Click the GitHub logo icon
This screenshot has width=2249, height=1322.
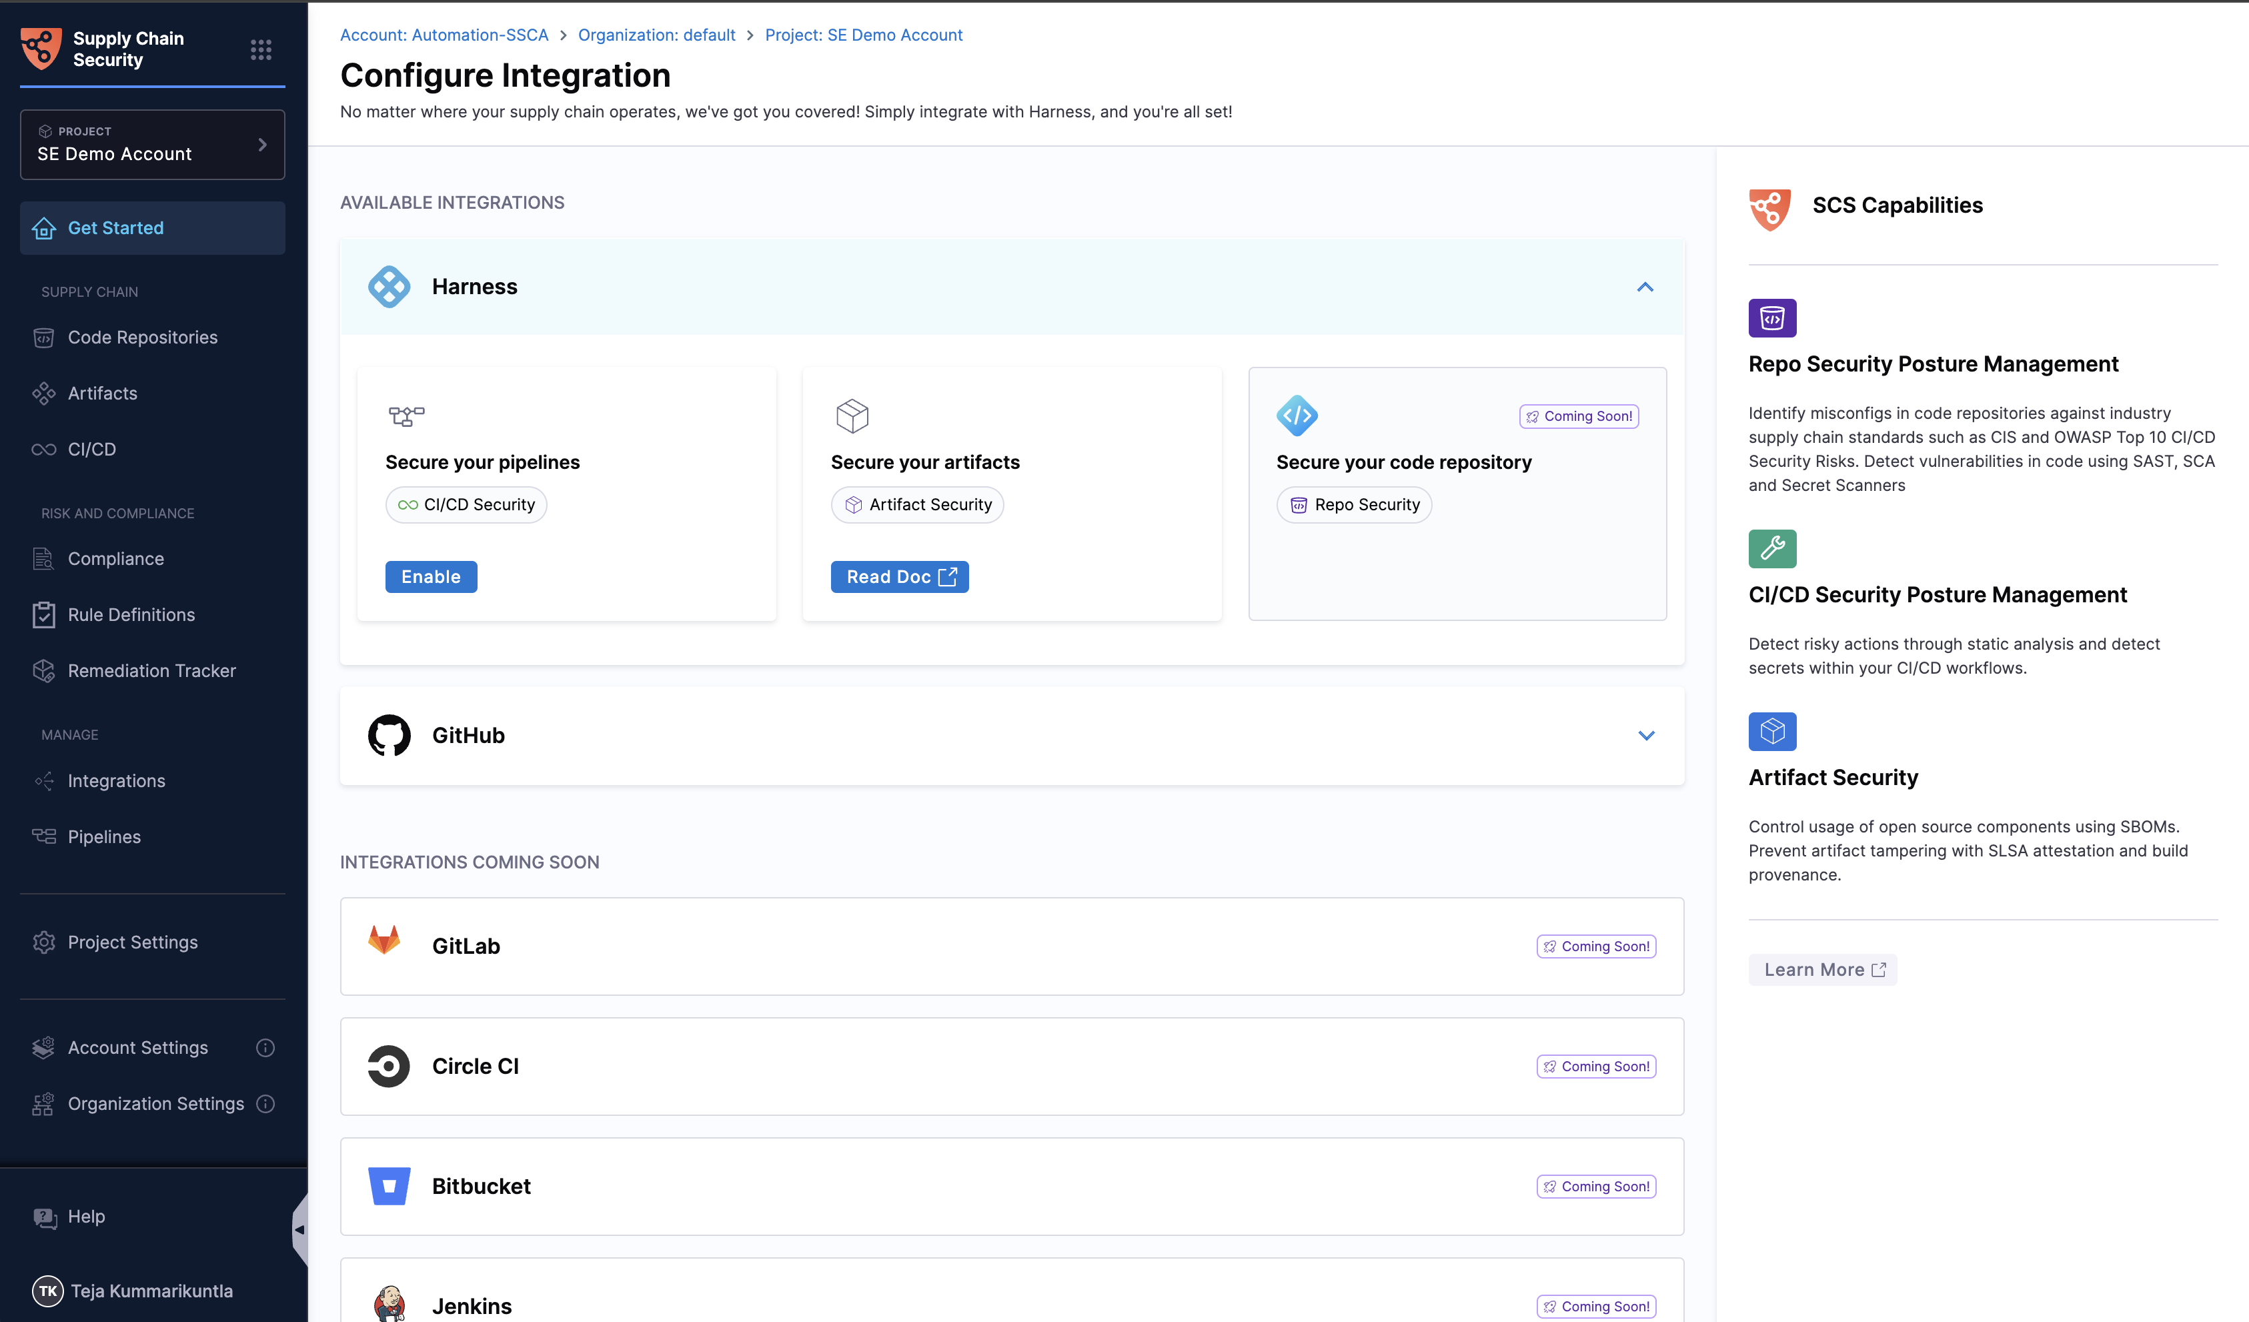pos(389,734)
